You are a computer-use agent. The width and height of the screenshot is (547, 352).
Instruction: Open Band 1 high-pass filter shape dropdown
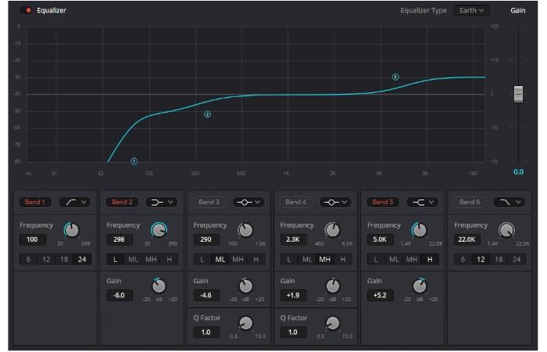tap(75, 202)
